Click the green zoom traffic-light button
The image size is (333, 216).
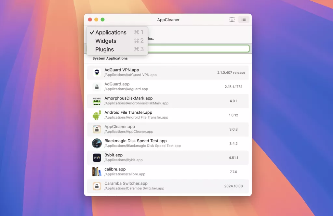102,19
